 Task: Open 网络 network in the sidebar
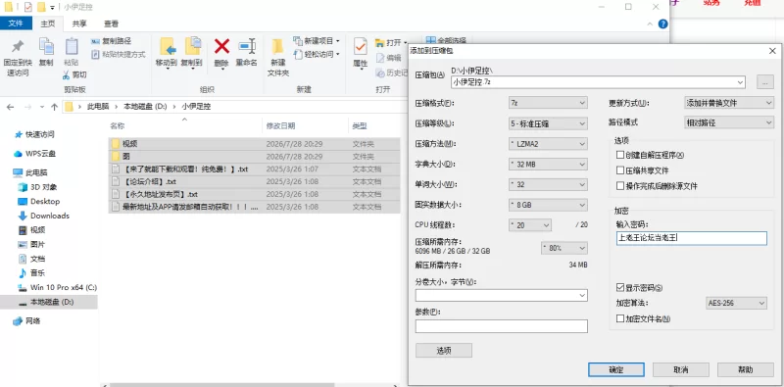[x=27, y=321]
